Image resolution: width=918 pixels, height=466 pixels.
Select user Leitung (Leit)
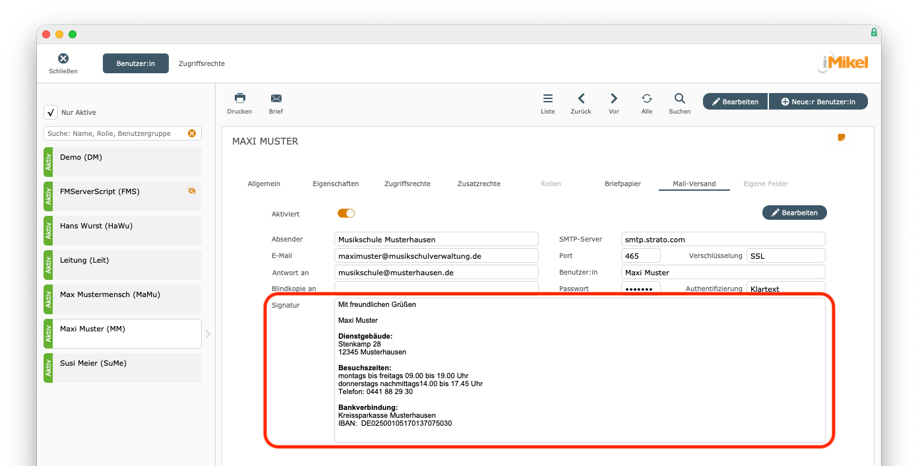(123, 265)
